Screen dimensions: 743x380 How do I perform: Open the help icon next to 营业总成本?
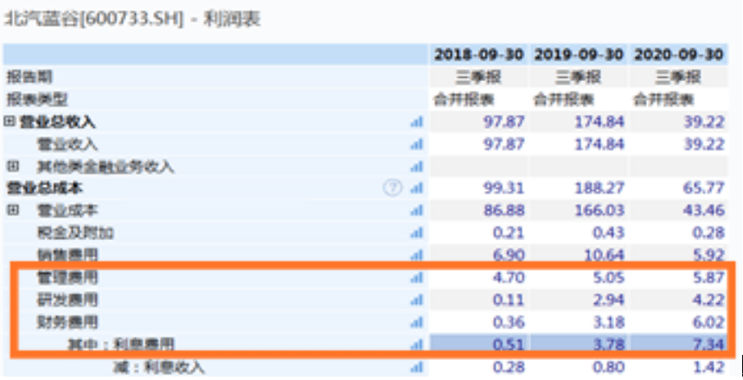pos(393,187)
